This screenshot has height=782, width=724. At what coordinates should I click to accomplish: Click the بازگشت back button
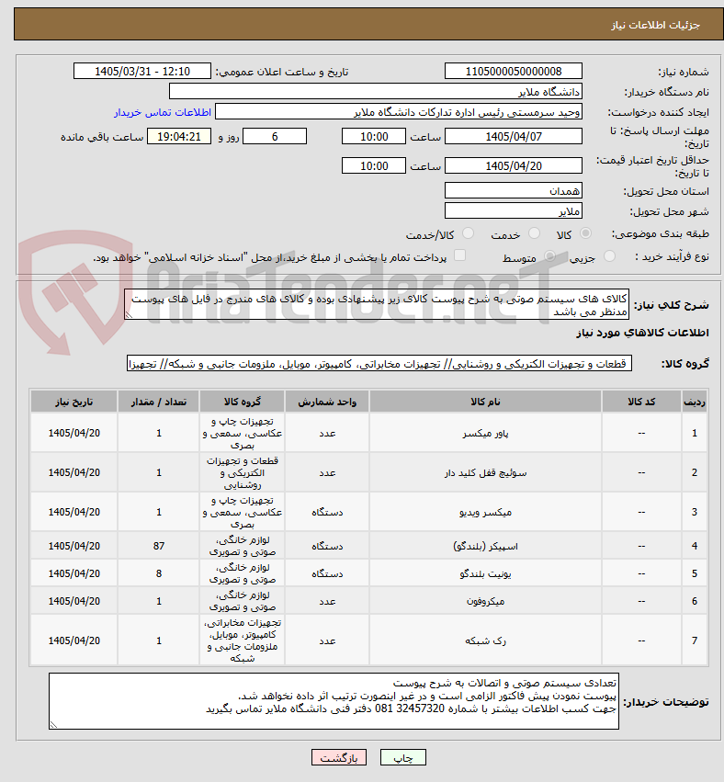339,757
